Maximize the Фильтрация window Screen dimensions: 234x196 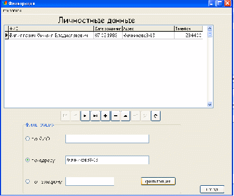click(x=219, y=3)
